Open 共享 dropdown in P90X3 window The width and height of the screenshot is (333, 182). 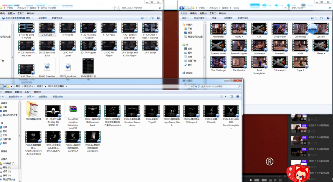(215, 18)
